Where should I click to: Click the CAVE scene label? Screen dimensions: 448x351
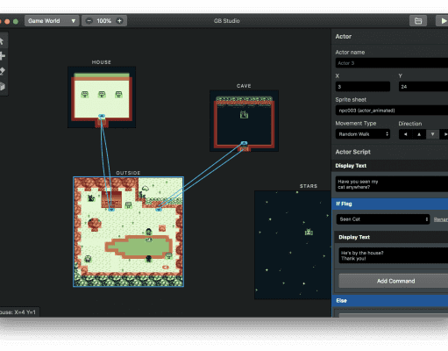coord(244,86)
